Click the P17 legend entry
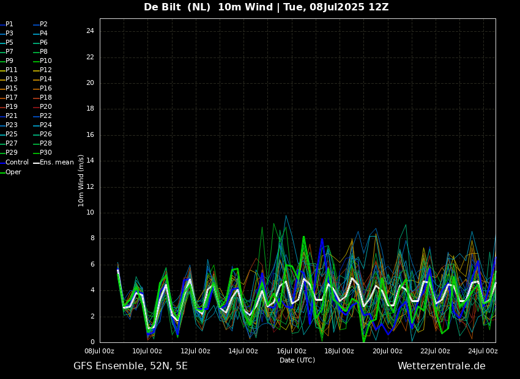Image resolution: width=520 pixels, height=379 pixels. (x=12, y=98)
